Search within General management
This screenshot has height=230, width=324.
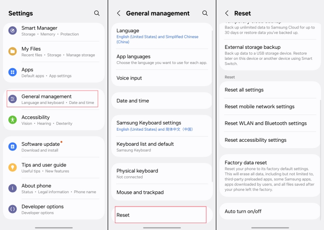205,13
